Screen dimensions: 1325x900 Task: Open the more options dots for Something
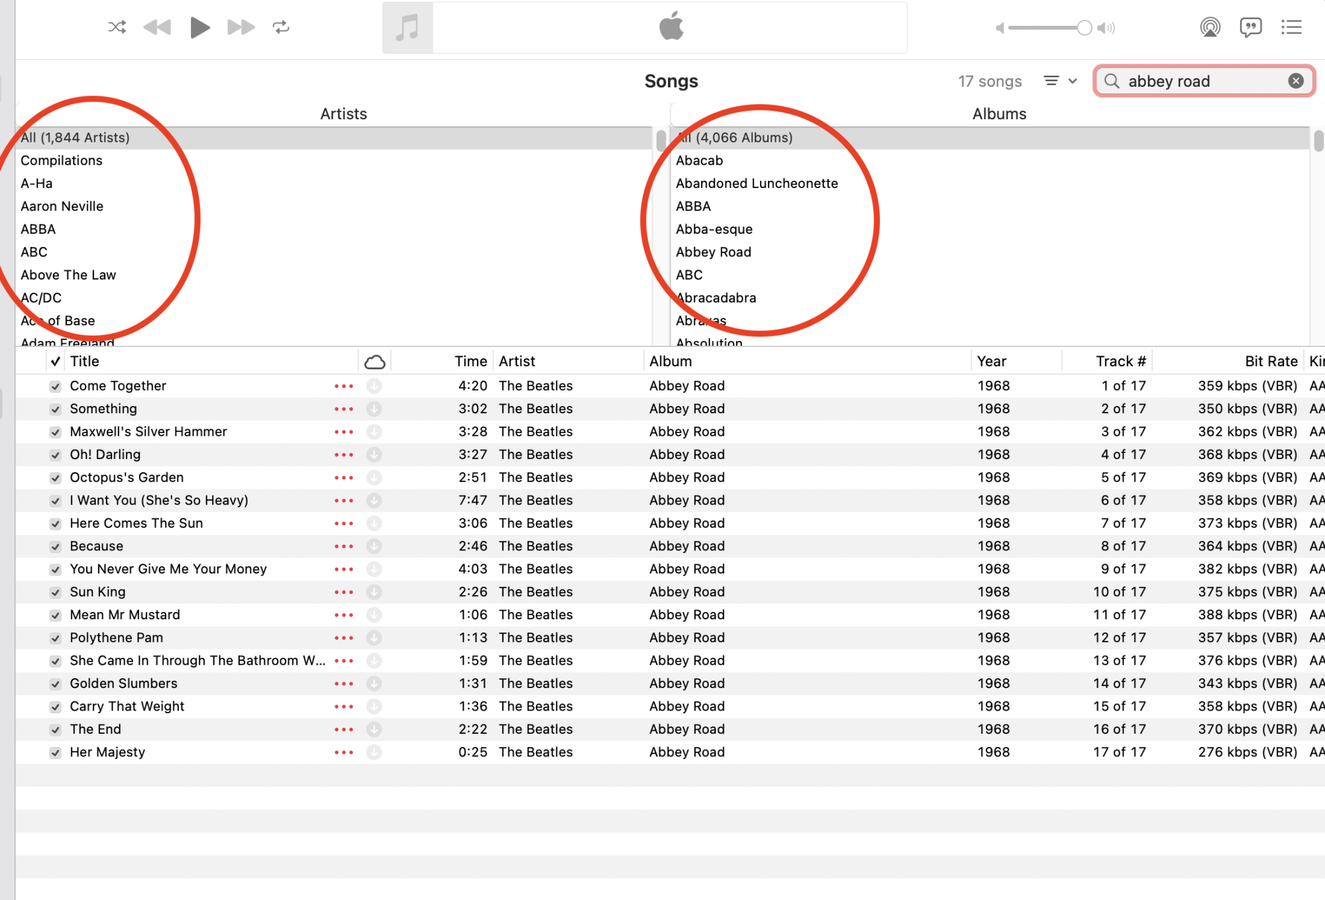point(344,409)
